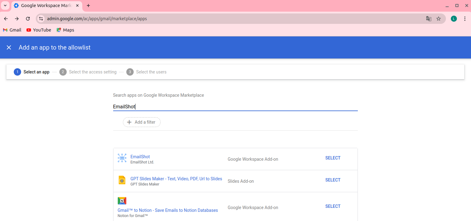Open the Chrome profile avatar
This screenshot has width=471, height=221.
coord(454,19)
